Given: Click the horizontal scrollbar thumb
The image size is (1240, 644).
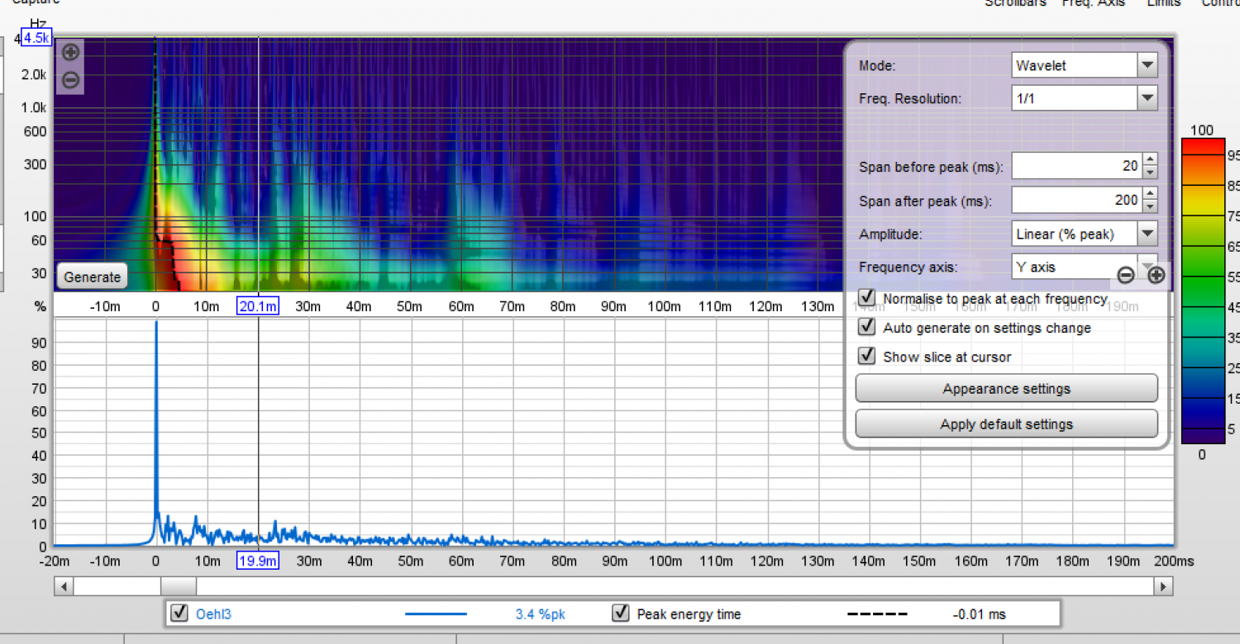Looking at the screenshot, I should point(179,586).
